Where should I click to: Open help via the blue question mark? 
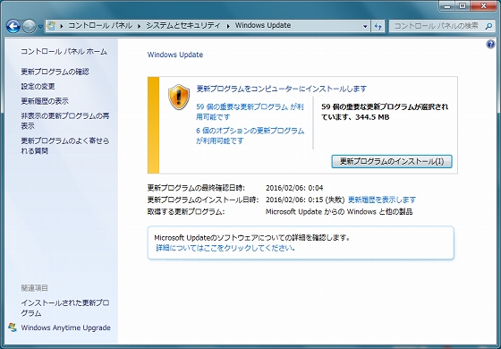pyautogui.click(x=490, y=44)
